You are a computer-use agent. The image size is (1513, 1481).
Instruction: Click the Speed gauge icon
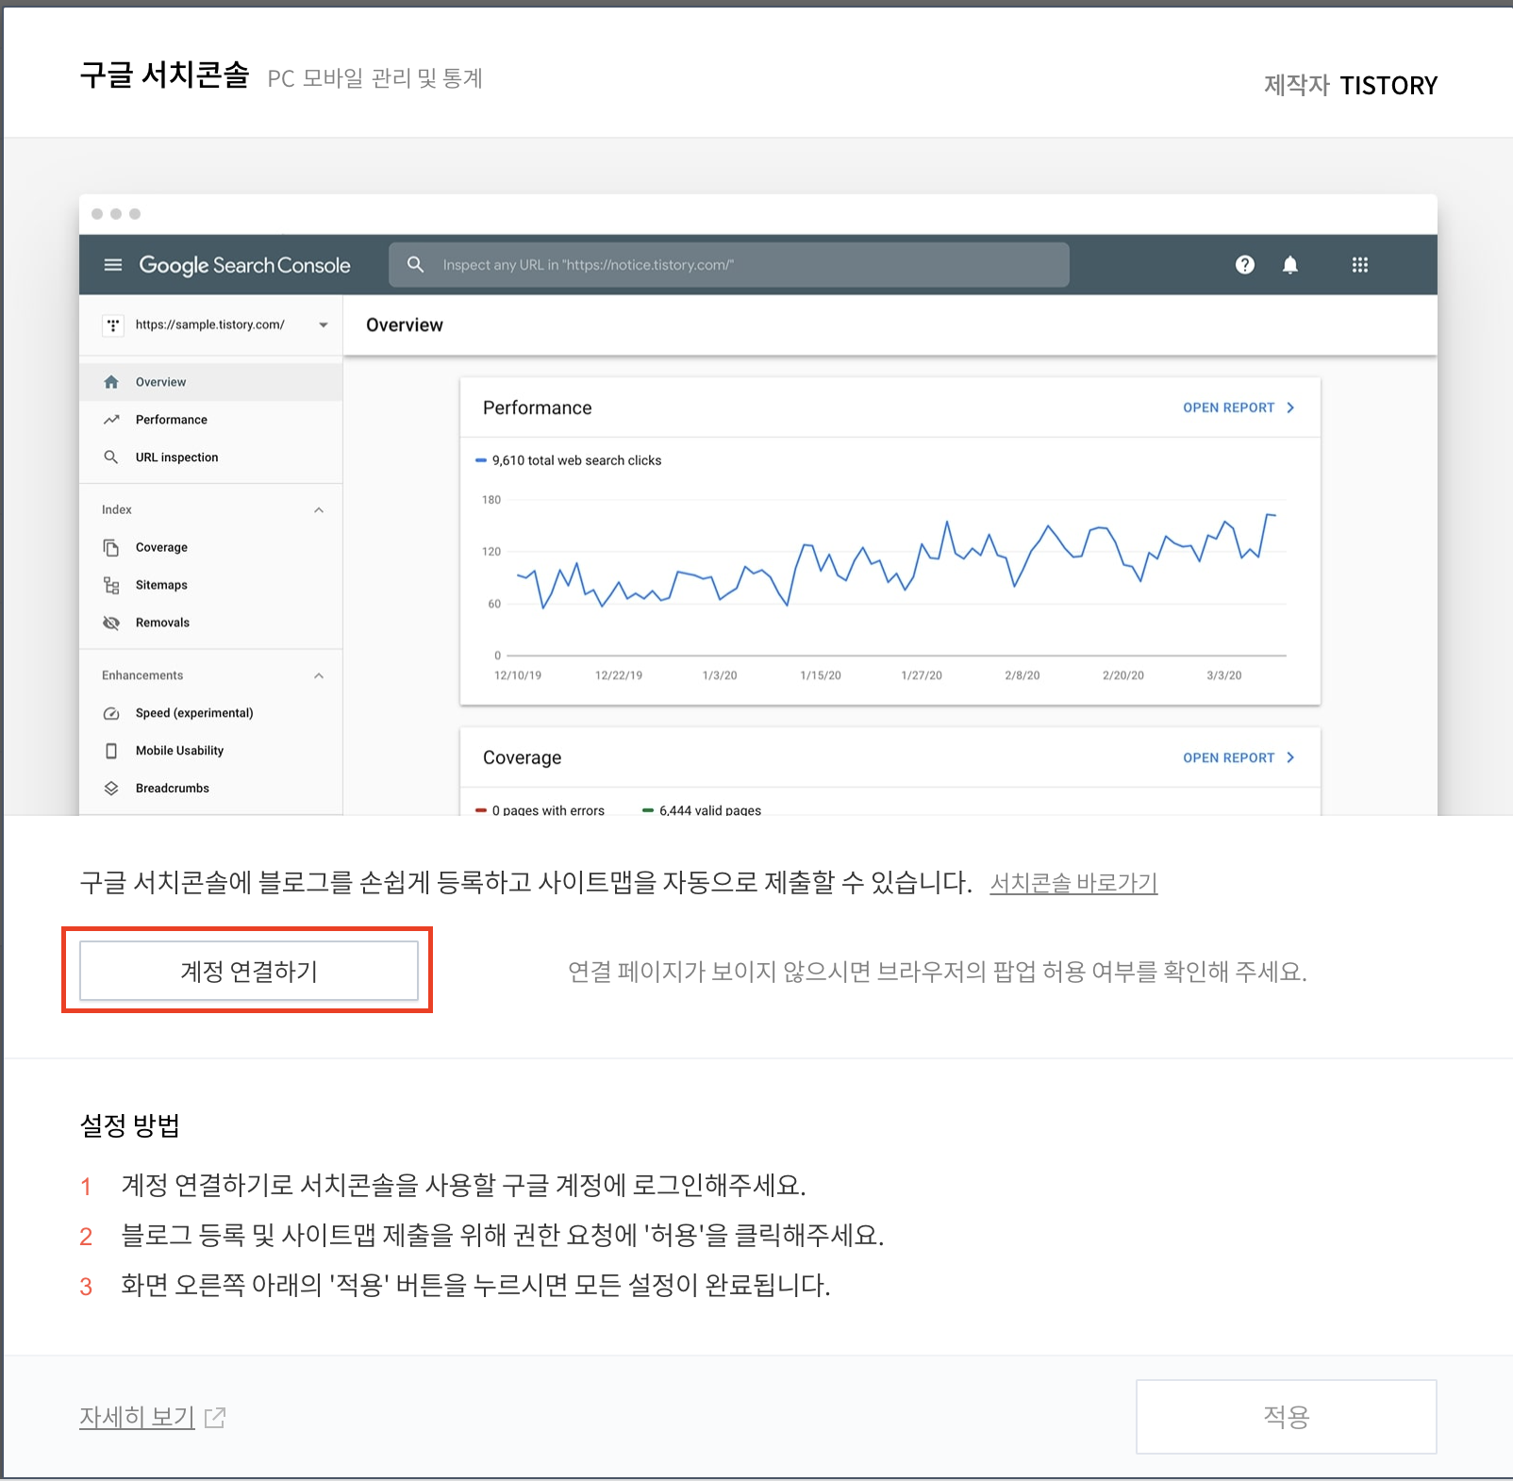point(111,714)
